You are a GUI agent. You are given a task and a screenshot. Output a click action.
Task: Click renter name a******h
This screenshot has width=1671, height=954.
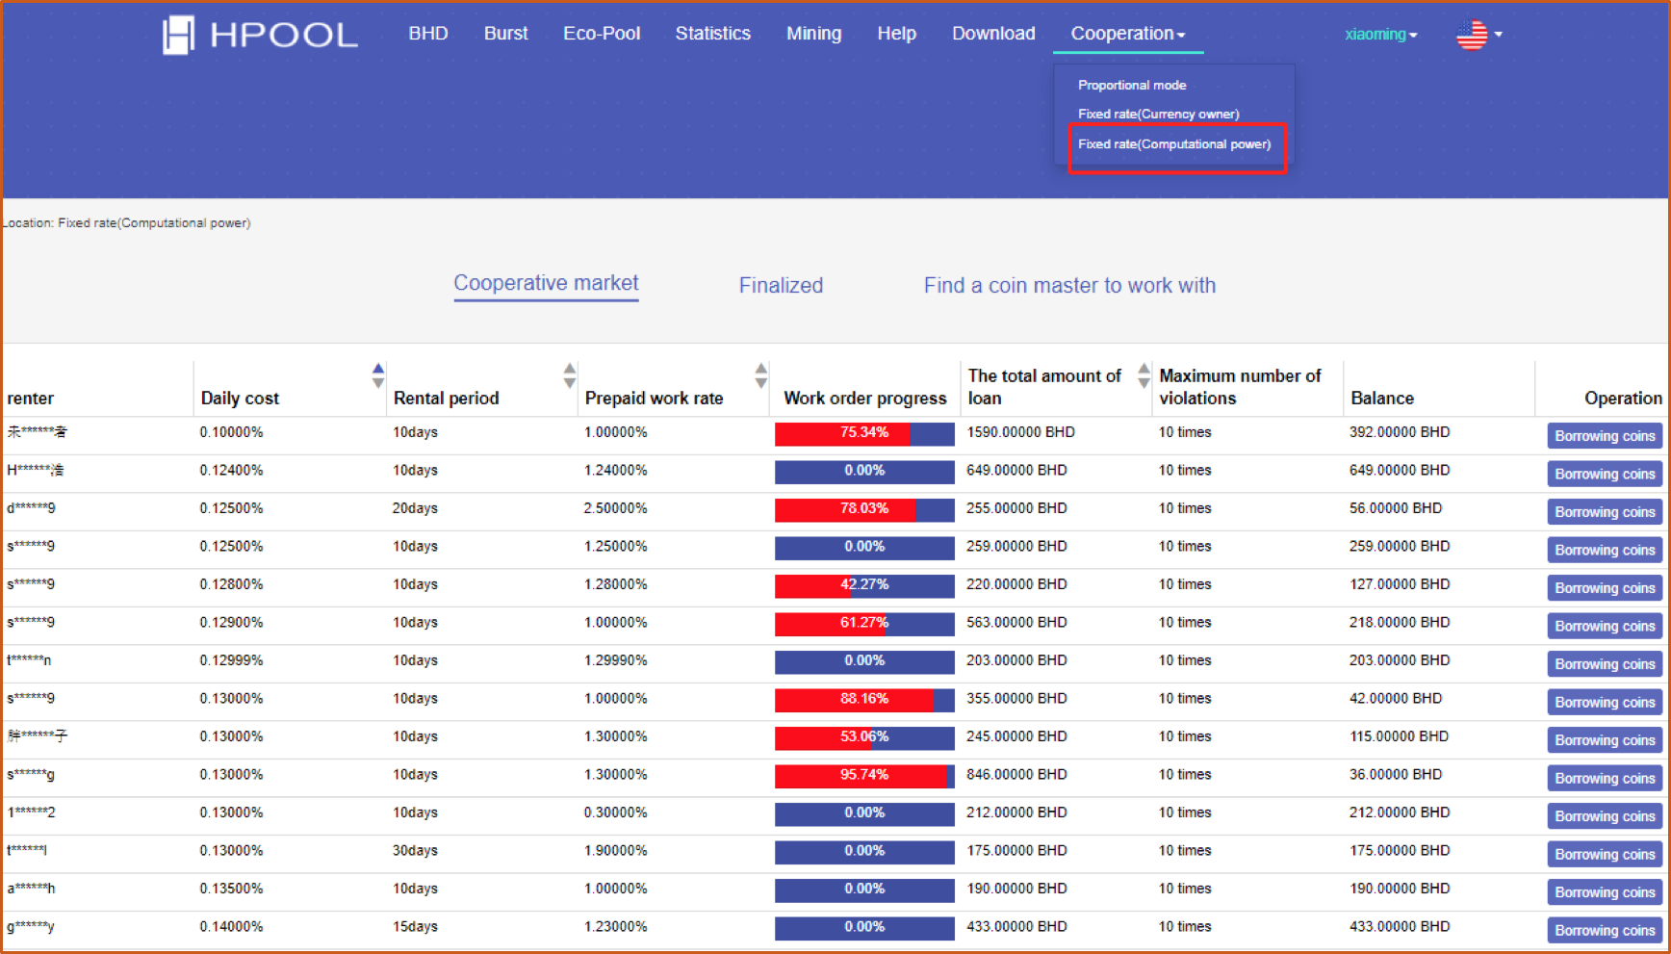tap(31, 889)
